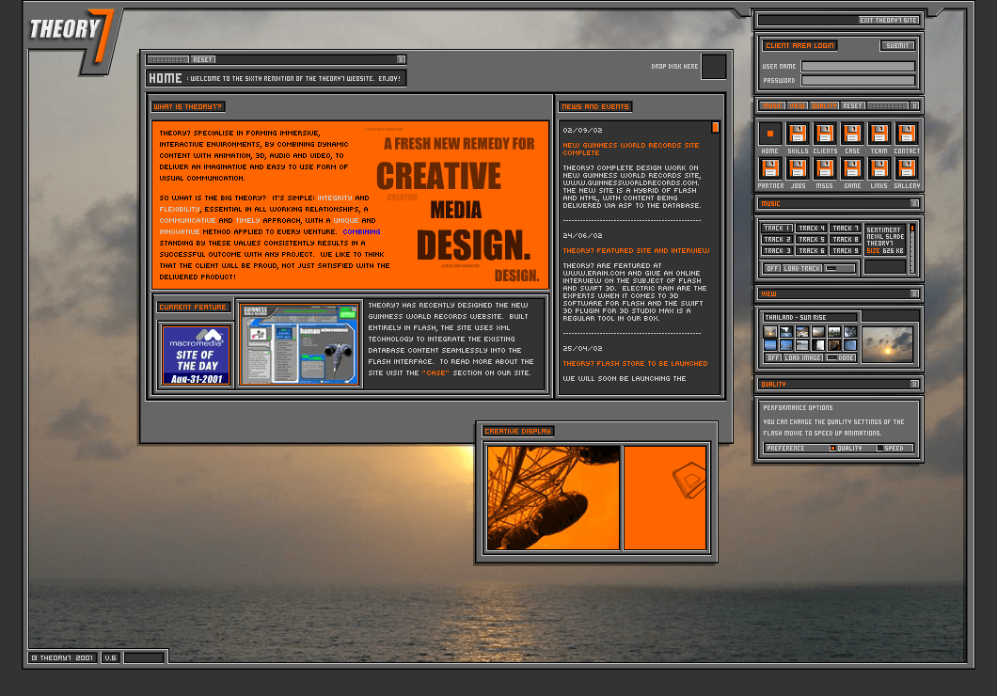Collapse the Quality panel header

[x=914, y=384]
